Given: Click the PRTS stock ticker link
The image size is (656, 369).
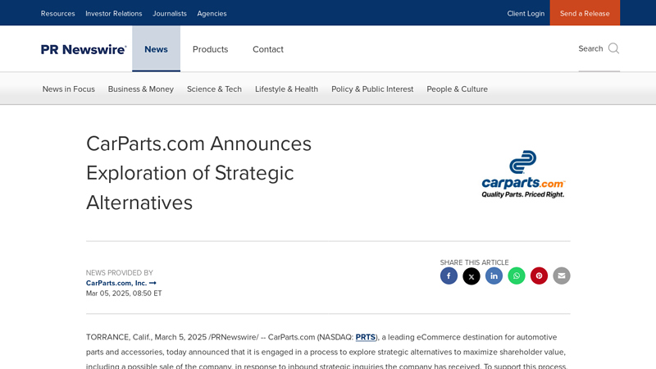Looking at the screenshot, I should click(365, 337).
